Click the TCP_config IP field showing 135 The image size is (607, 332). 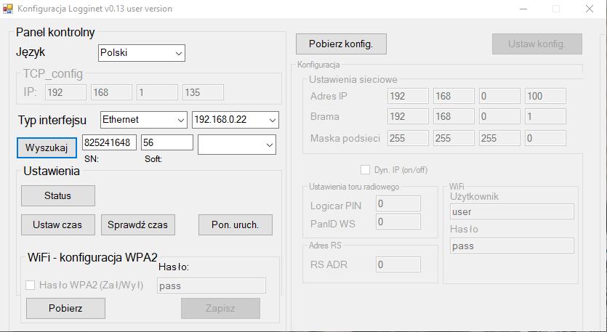(204, 92)
